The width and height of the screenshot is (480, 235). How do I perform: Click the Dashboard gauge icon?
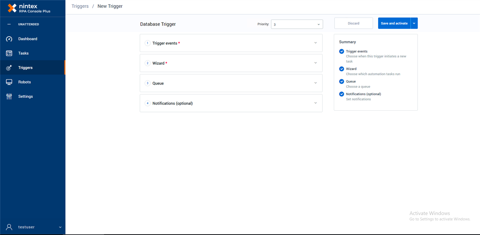9,39
